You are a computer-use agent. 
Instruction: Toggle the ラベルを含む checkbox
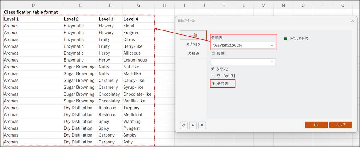point(286,39)
